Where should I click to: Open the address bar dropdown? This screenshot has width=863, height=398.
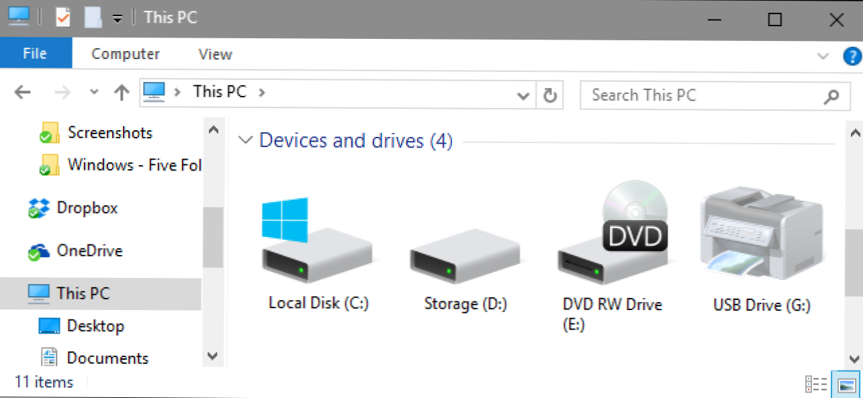tap(523, 96)
